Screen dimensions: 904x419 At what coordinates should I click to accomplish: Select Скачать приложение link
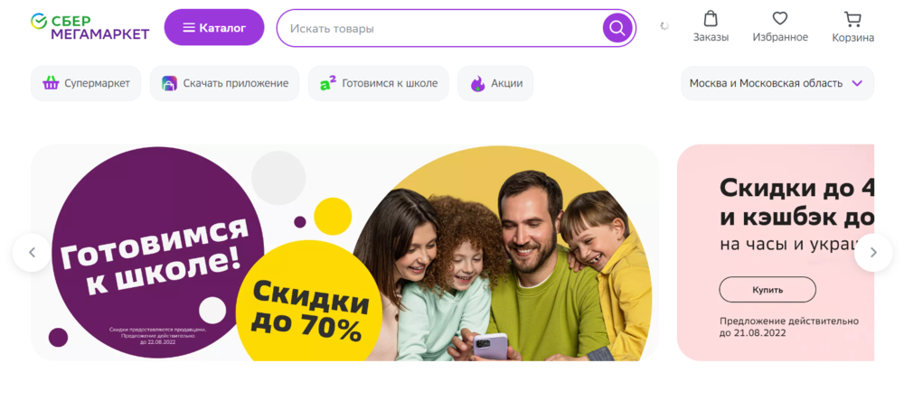[x=225, y=83]
